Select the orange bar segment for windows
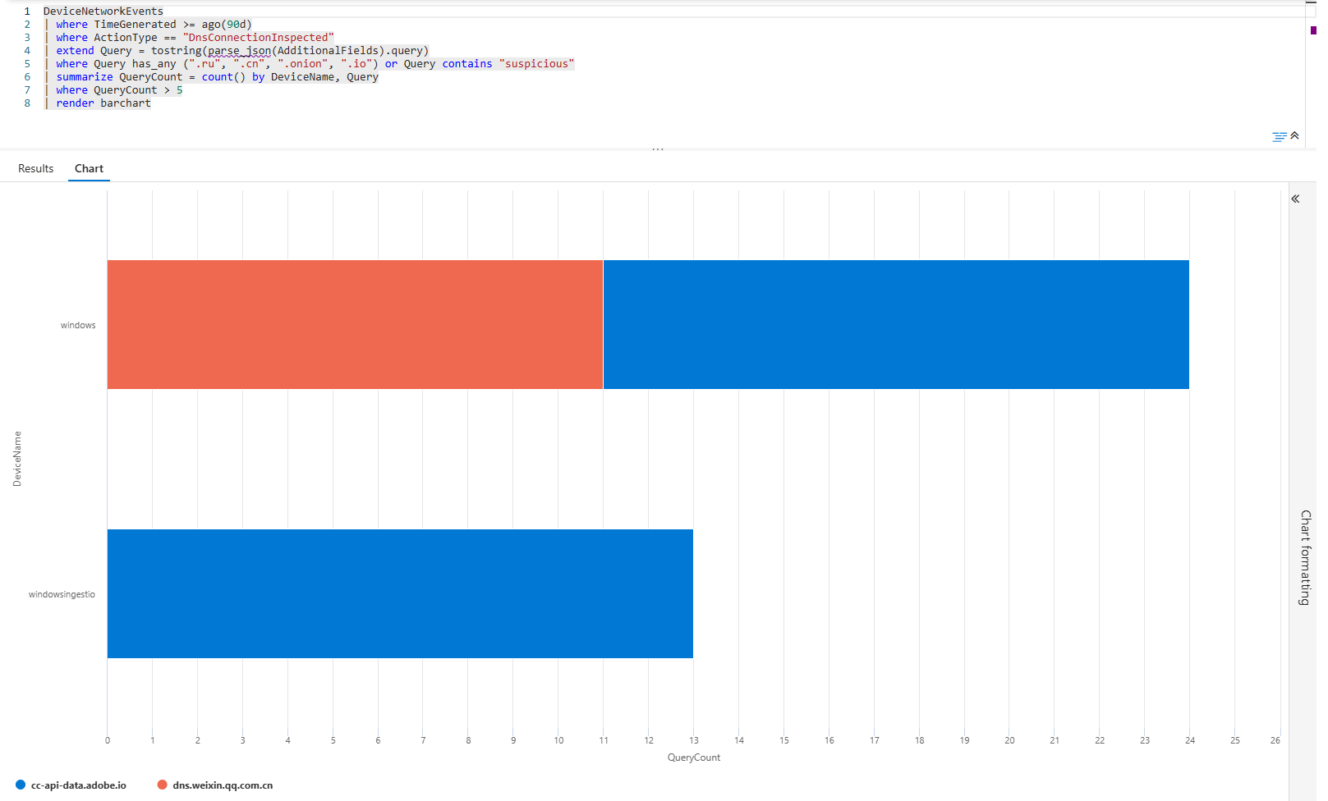 click(355, 324)
